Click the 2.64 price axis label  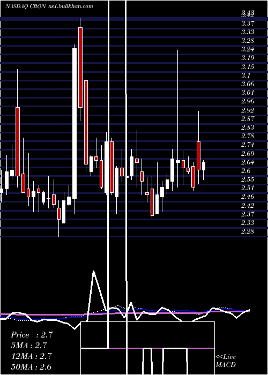[248, 162]
